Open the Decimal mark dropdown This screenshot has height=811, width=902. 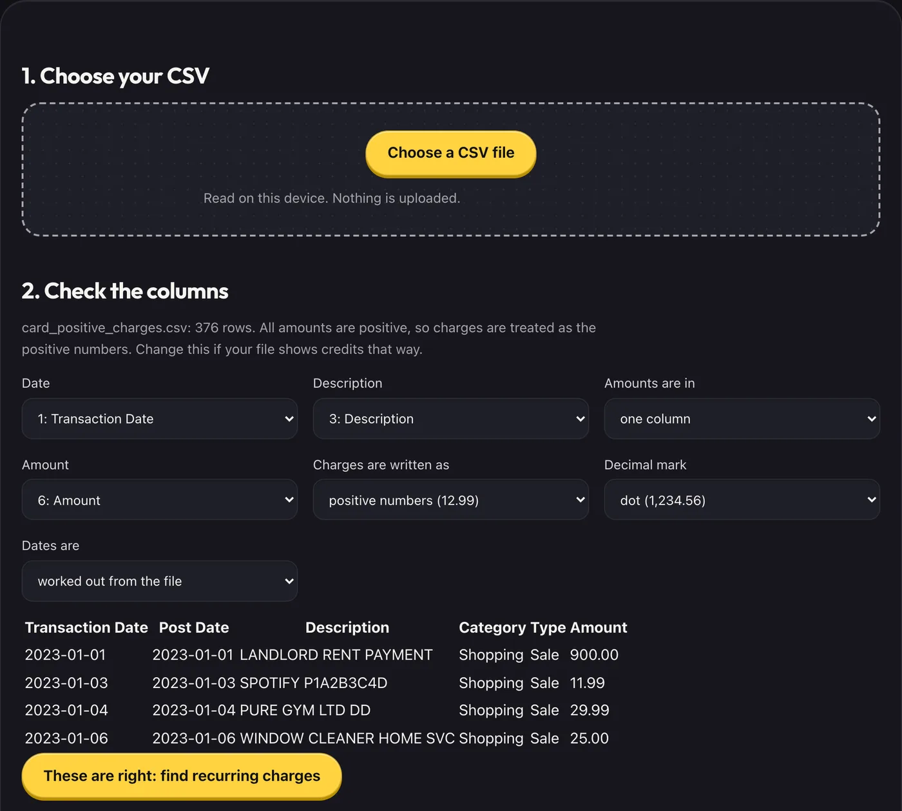coord(742,500)
